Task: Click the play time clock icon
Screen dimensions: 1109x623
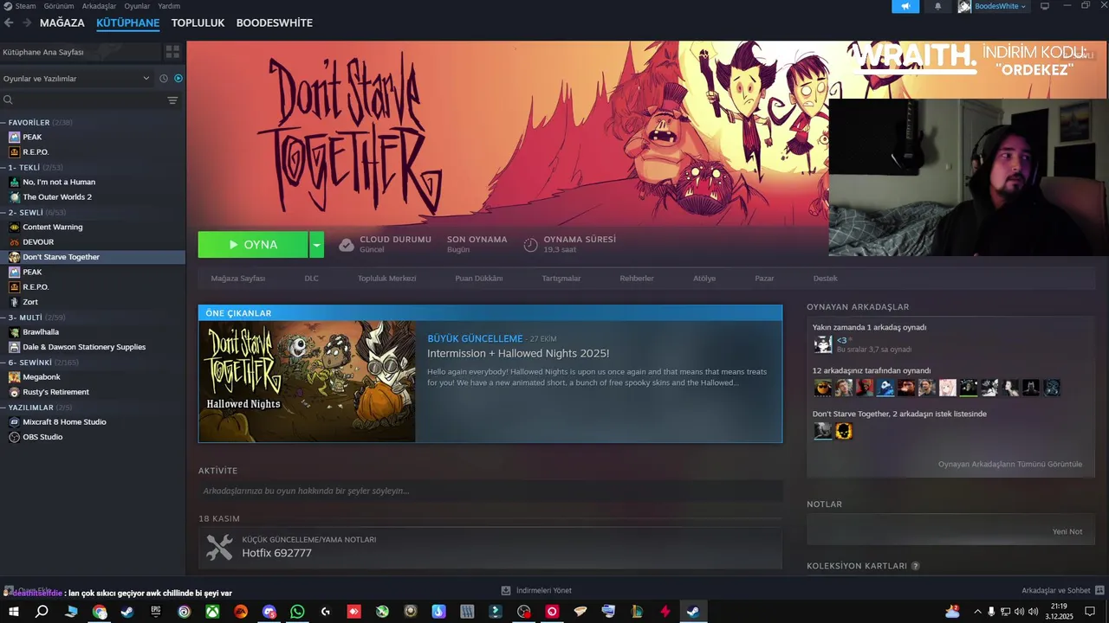Action: (x=531, y=245)
